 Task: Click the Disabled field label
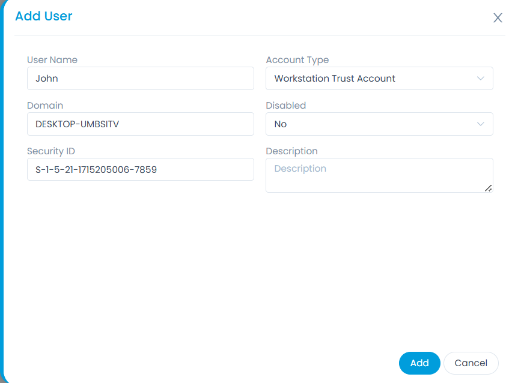point(285,105)
